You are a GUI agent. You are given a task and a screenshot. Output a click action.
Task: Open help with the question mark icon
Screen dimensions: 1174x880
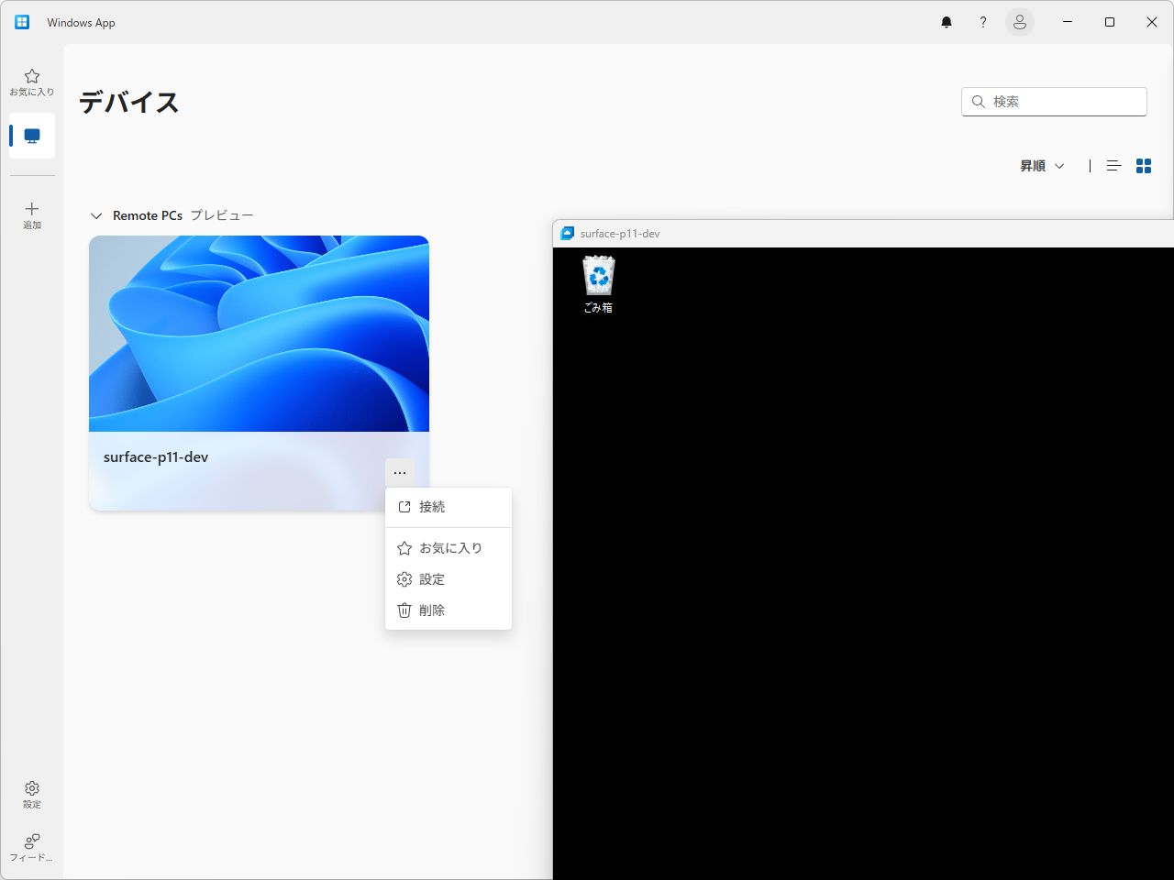[983, 22]
